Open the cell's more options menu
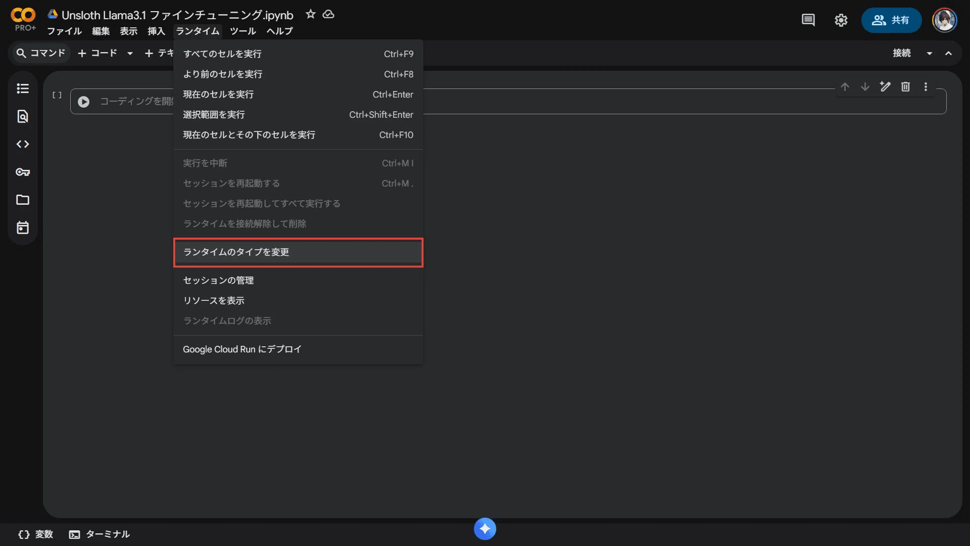The height and width of the screenshot is (546, 970). pos(926,86)
